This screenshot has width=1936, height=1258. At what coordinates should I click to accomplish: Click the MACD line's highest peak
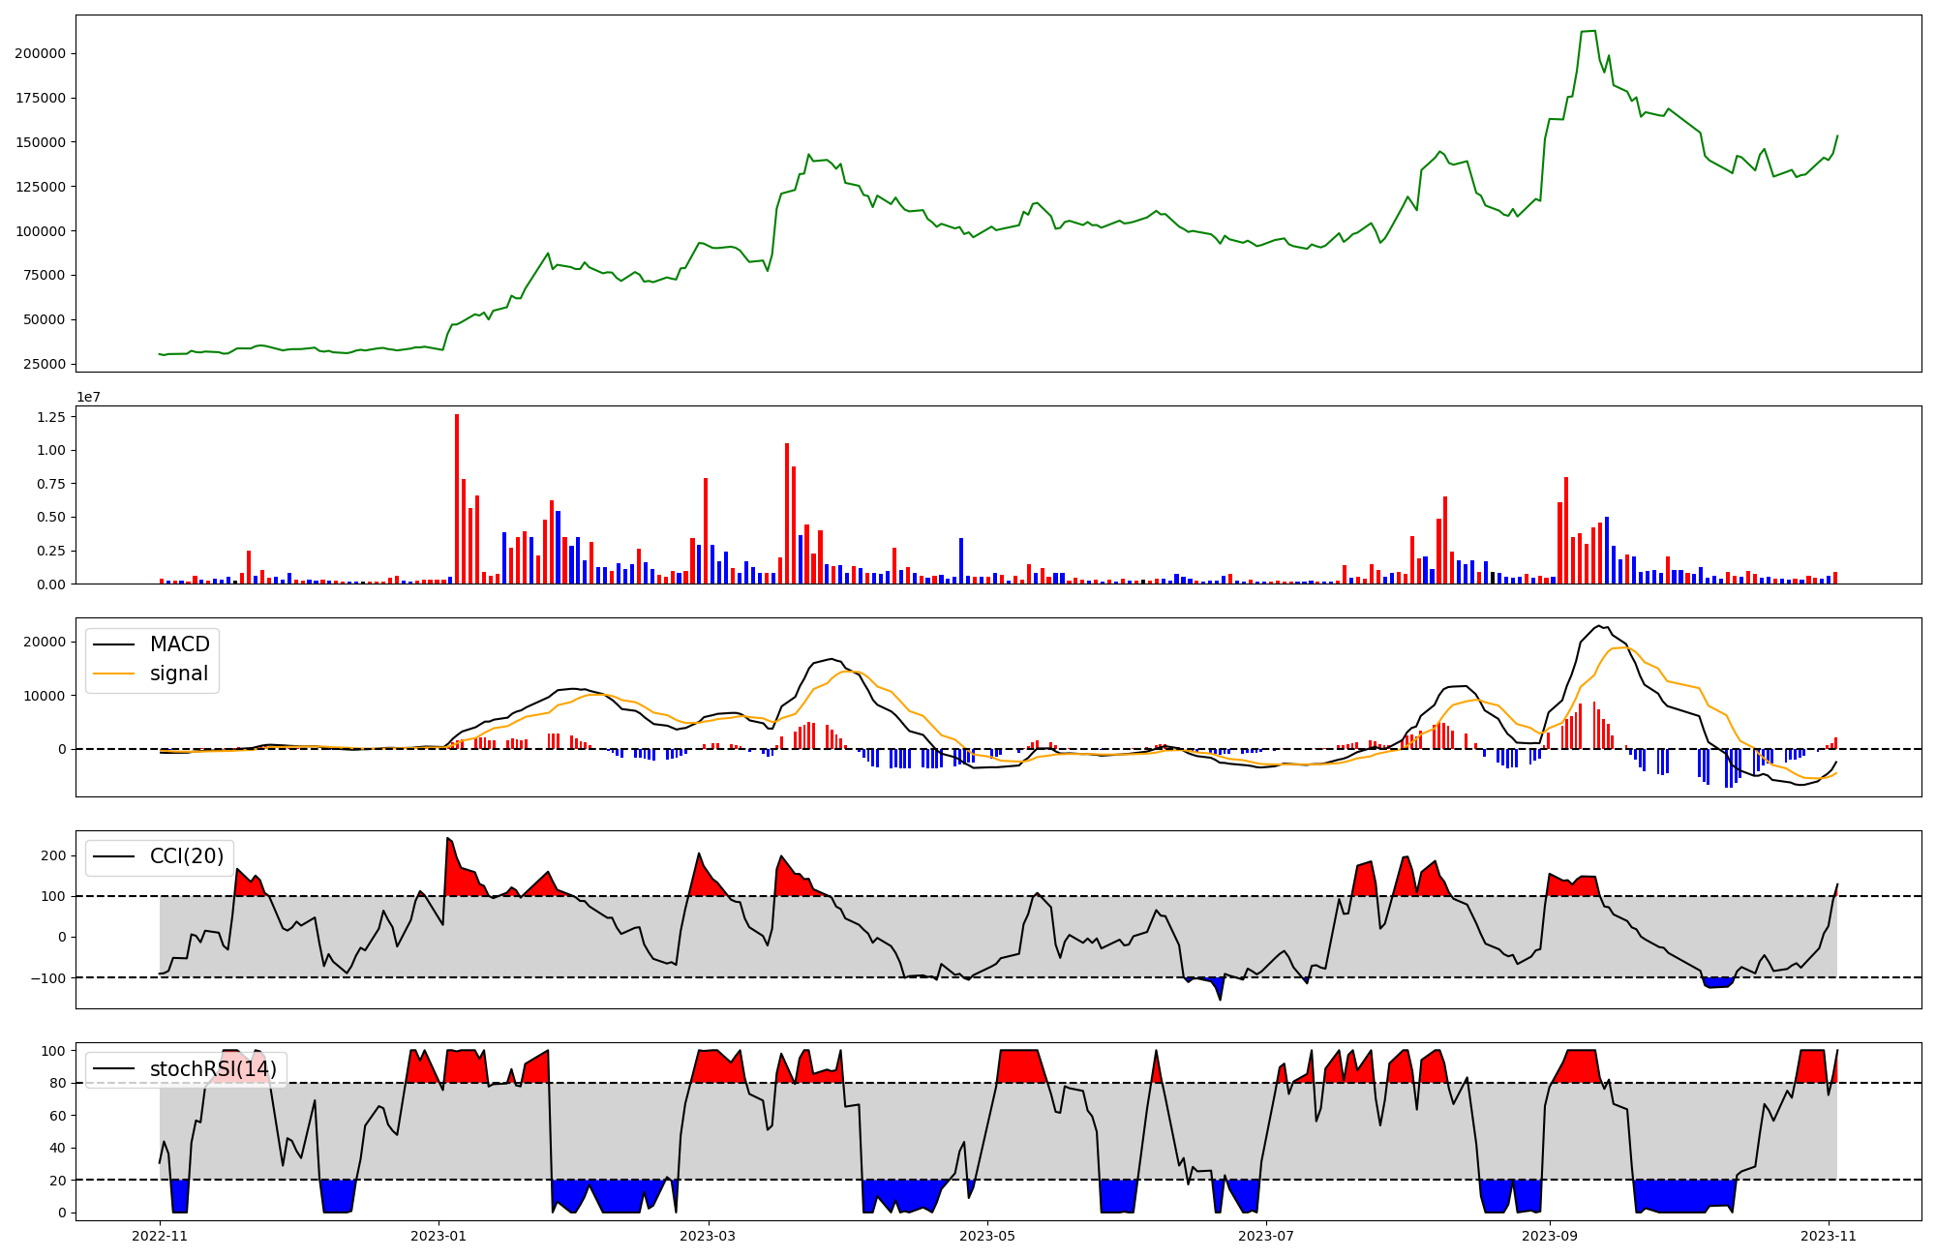(x=1597, y=626)
